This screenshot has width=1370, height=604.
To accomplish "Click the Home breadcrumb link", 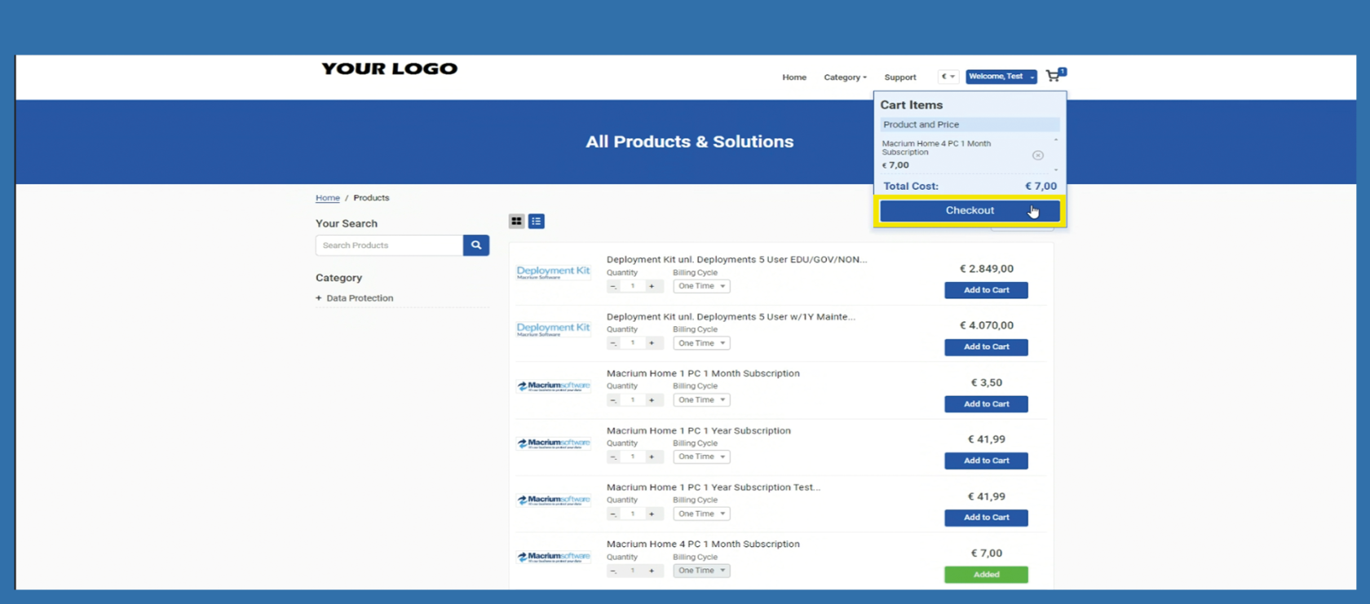I will pyautogui.click(x=328, y=198).
